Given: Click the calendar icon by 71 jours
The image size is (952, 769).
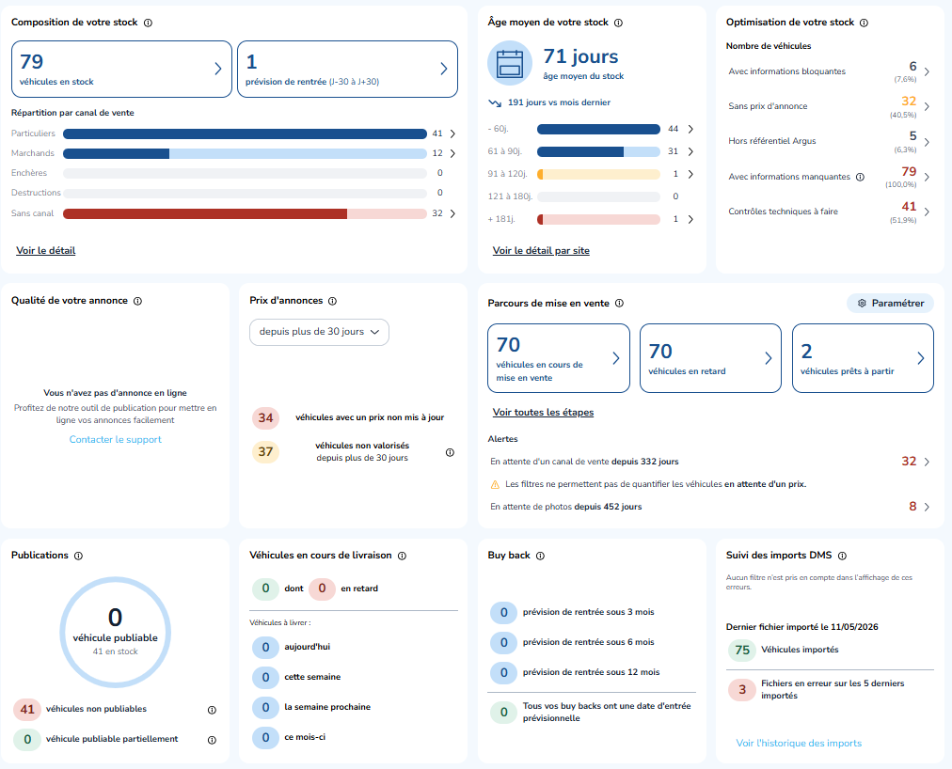Looking at the screenshot, I should (x=510, y=63).
